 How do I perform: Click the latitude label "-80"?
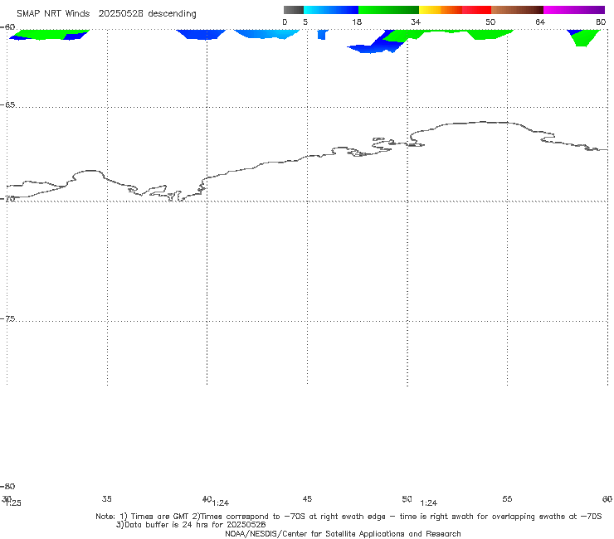pos(7,486)
